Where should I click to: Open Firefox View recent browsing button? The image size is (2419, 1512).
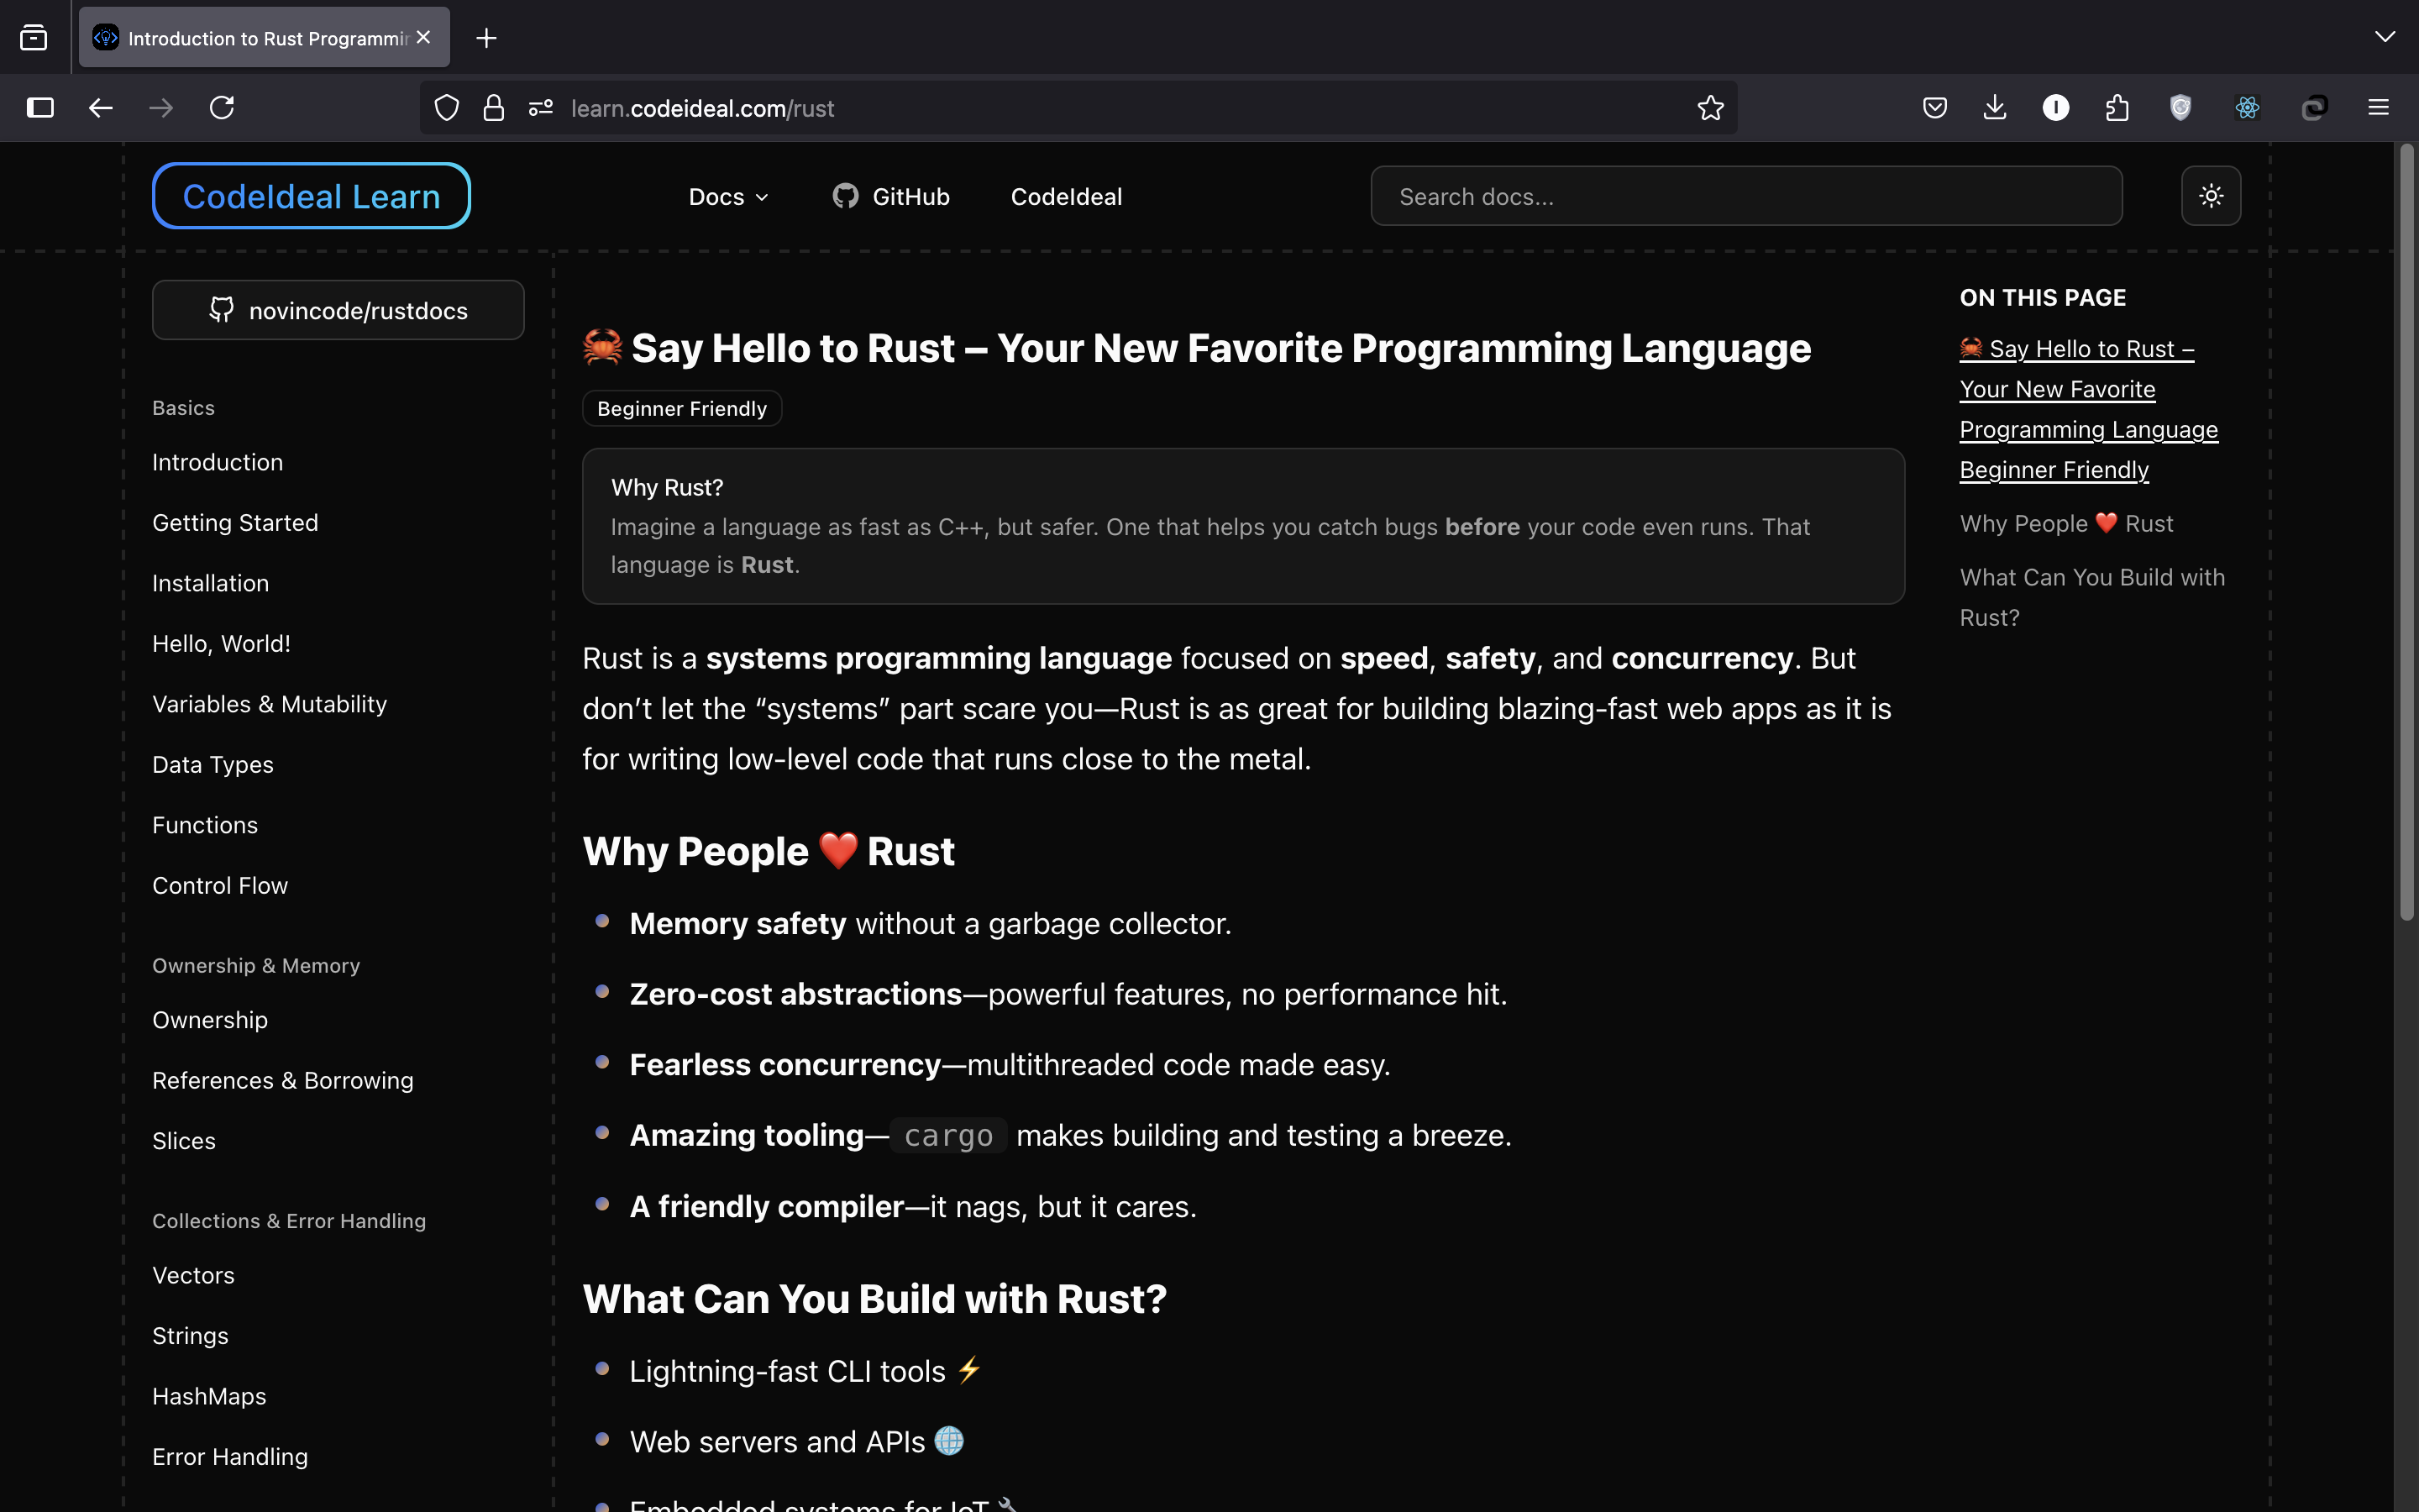pos(34,38)
